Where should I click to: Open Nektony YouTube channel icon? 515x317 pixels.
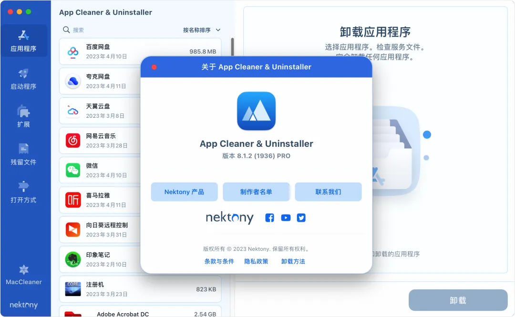(x=286, y=218)
